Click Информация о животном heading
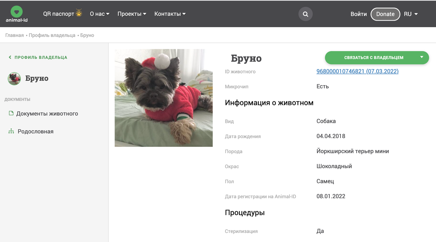This screenshot has height=242, width=436. 269,103
